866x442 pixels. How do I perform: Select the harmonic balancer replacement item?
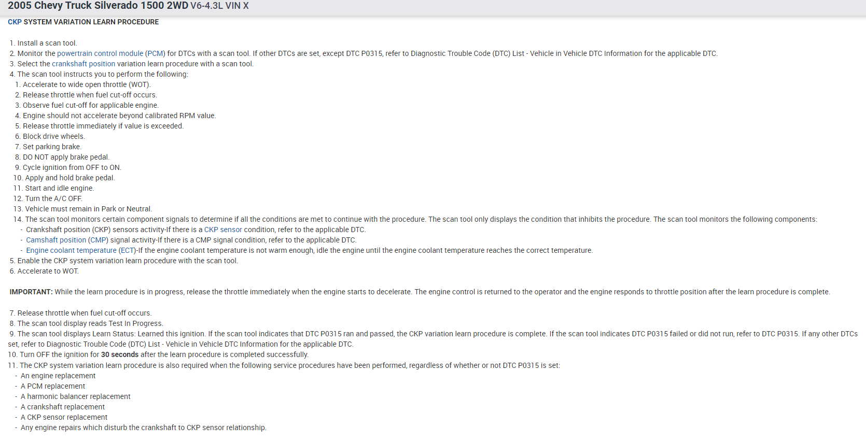pos(76,396)
